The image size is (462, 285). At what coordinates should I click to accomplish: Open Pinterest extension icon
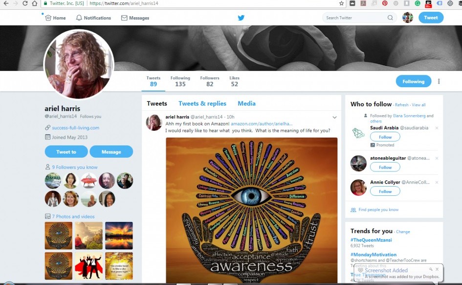(x=385, y=3)
